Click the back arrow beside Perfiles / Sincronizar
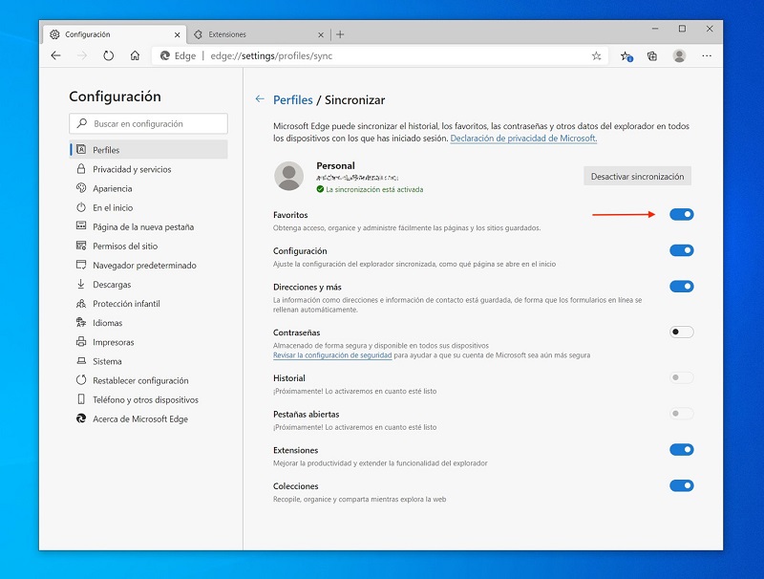Image resolution: width=764 pixels, height=579 pixels. coord(260,99)
